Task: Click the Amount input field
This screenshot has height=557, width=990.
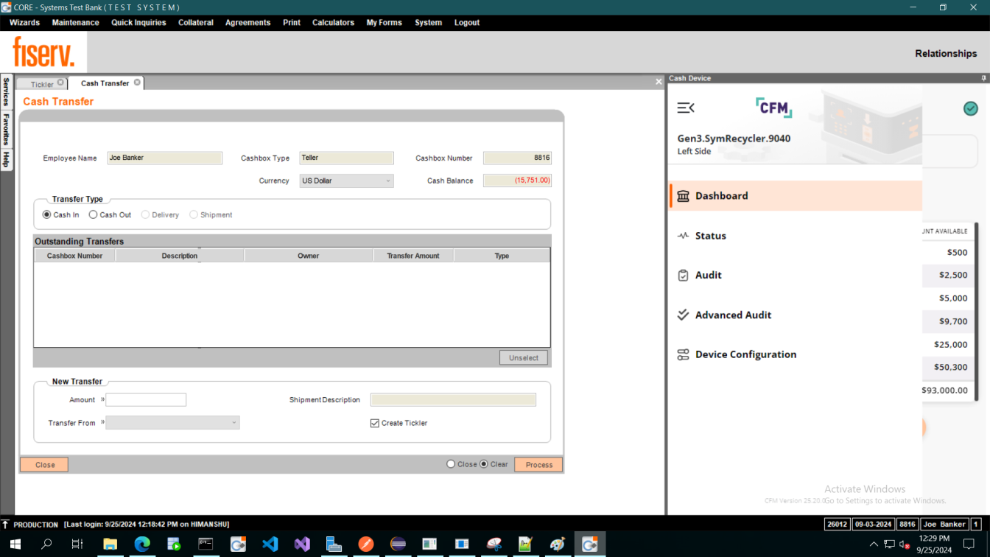Action: click(x=146, y=400)
